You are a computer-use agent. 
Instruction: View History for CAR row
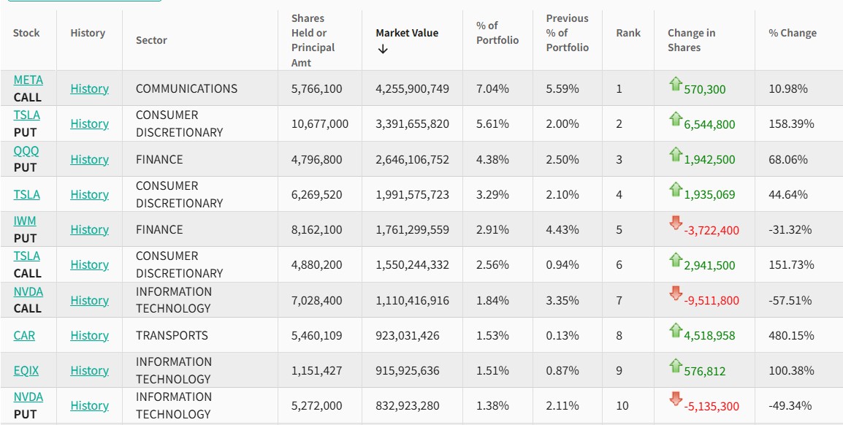click(x=89, y=335)
